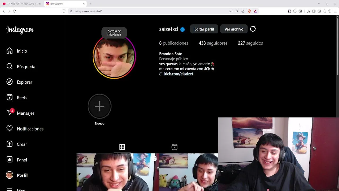This screenshot has height=191, width=339.
Task: Add a Nuevo story highlight
Action: [x=100, y=109]
